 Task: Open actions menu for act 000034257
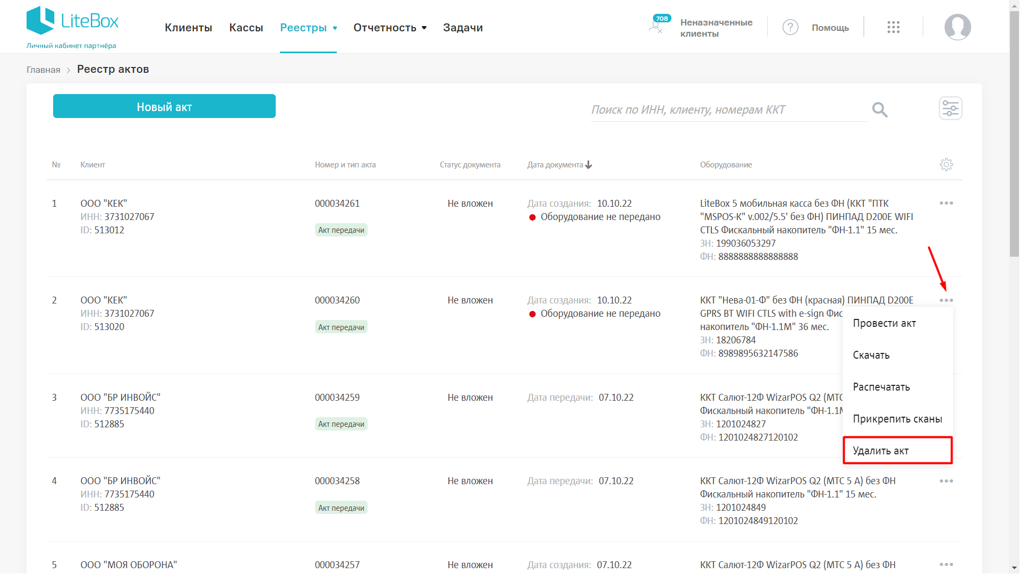946,564
